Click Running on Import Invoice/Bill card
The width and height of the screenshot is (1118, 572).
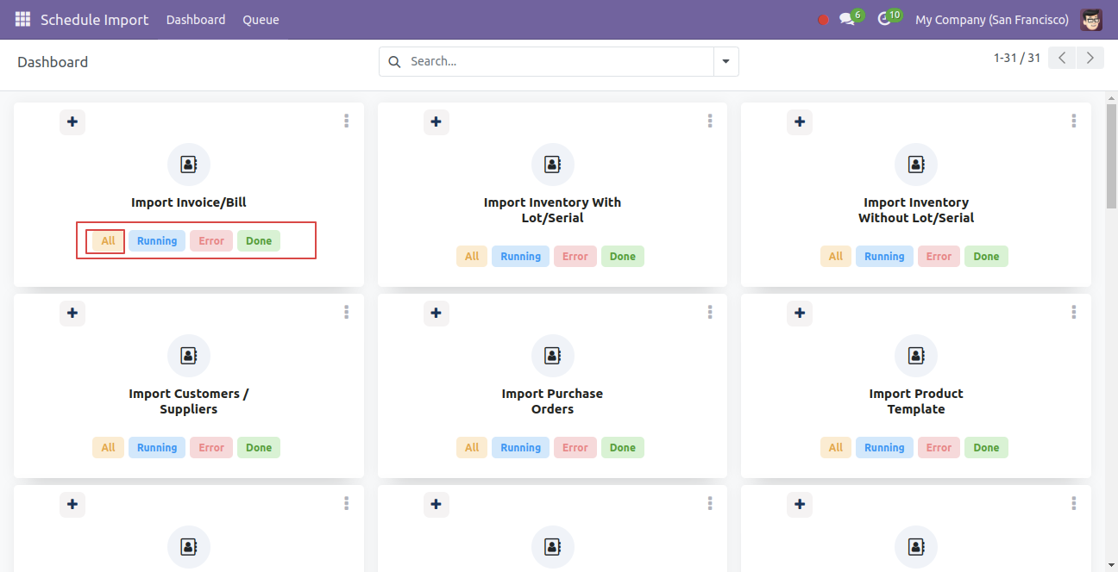157,241
